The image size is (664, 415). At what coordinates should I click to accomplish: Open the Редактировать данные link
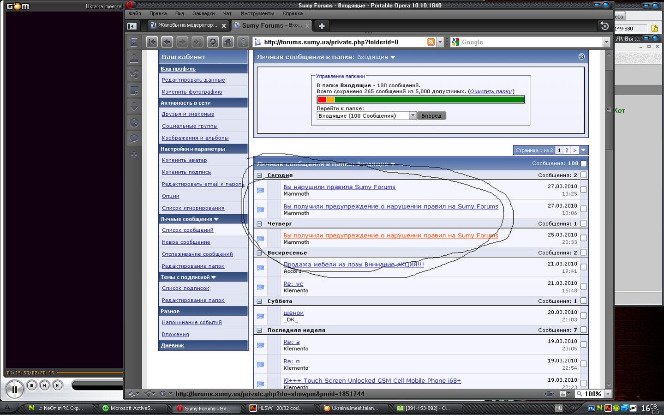(x=193, y=80)
